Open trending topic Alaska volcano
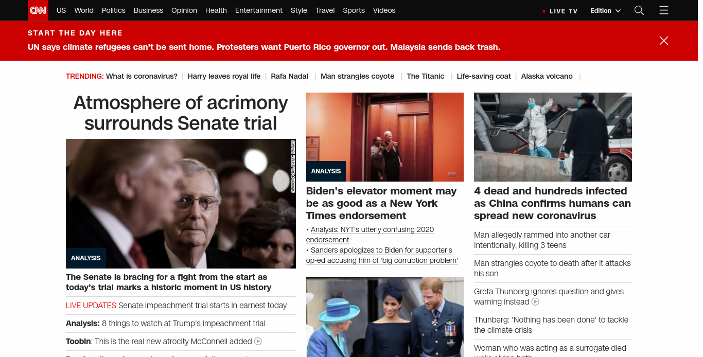 (x=547, y=76)
